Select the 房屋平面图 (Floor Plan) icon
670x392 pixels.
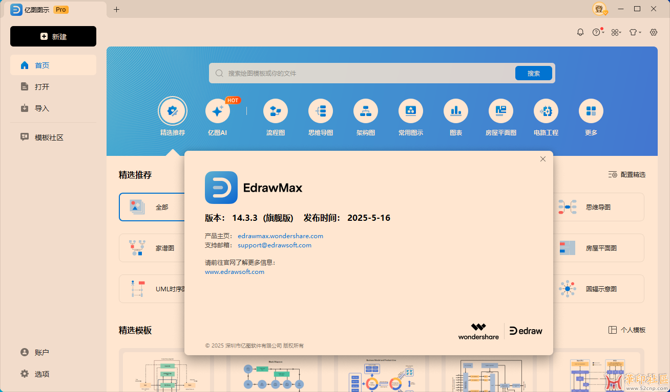point(500,111)
